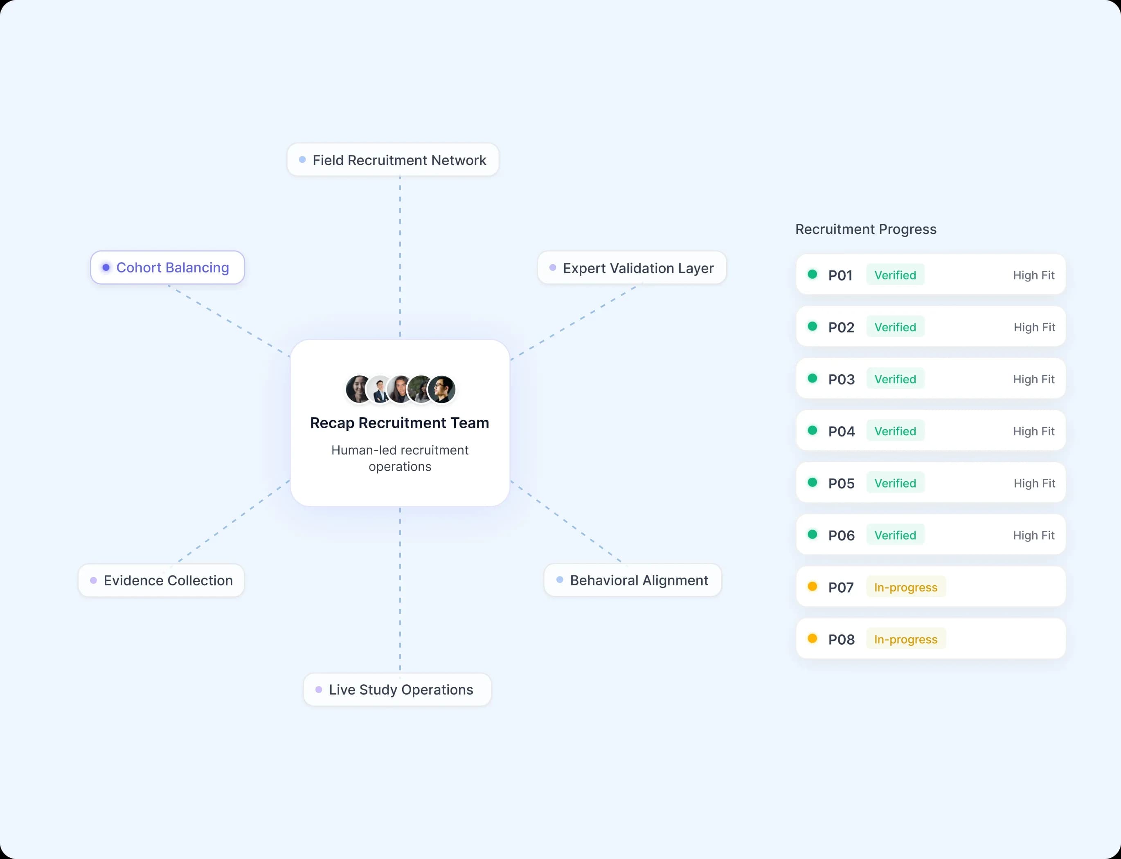Viewport: 1121px width, 859px height.
Task: Click the Recap Recruitment Team title
Action: [x=399, y=423]
